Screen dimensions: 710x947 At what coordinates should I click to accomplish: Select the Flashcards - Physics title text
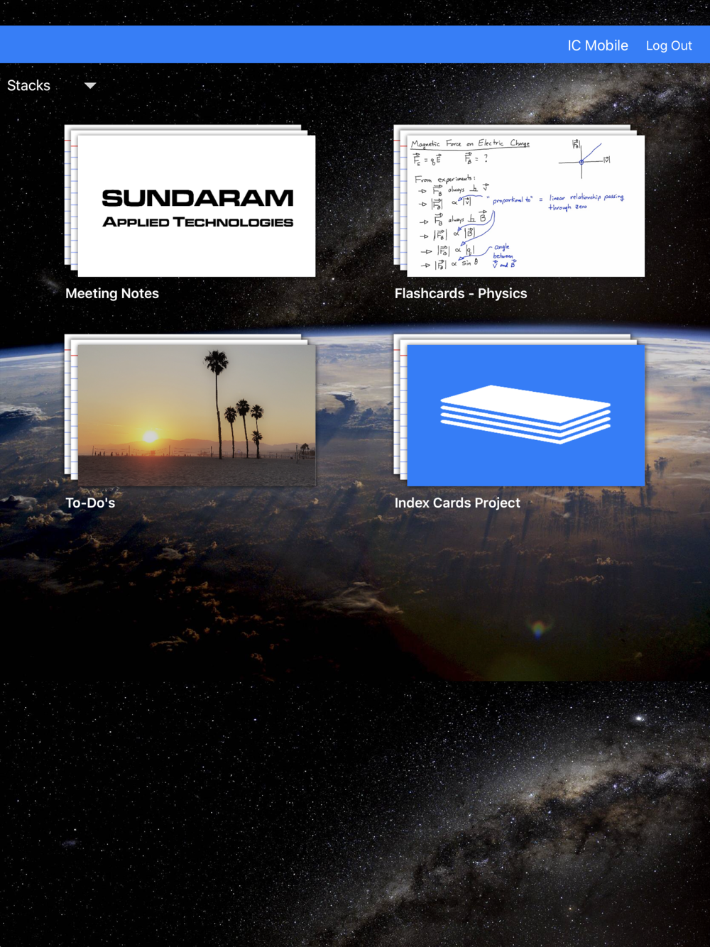461,293
